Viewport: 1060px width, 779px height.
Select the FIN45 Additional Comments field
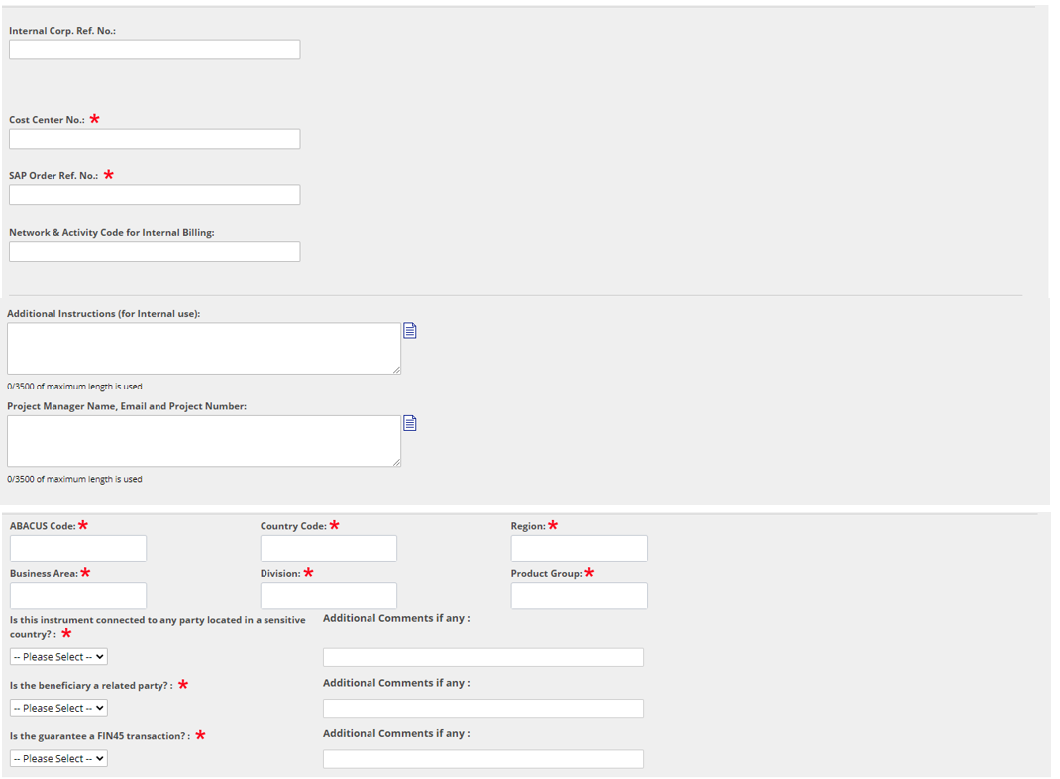483,759
